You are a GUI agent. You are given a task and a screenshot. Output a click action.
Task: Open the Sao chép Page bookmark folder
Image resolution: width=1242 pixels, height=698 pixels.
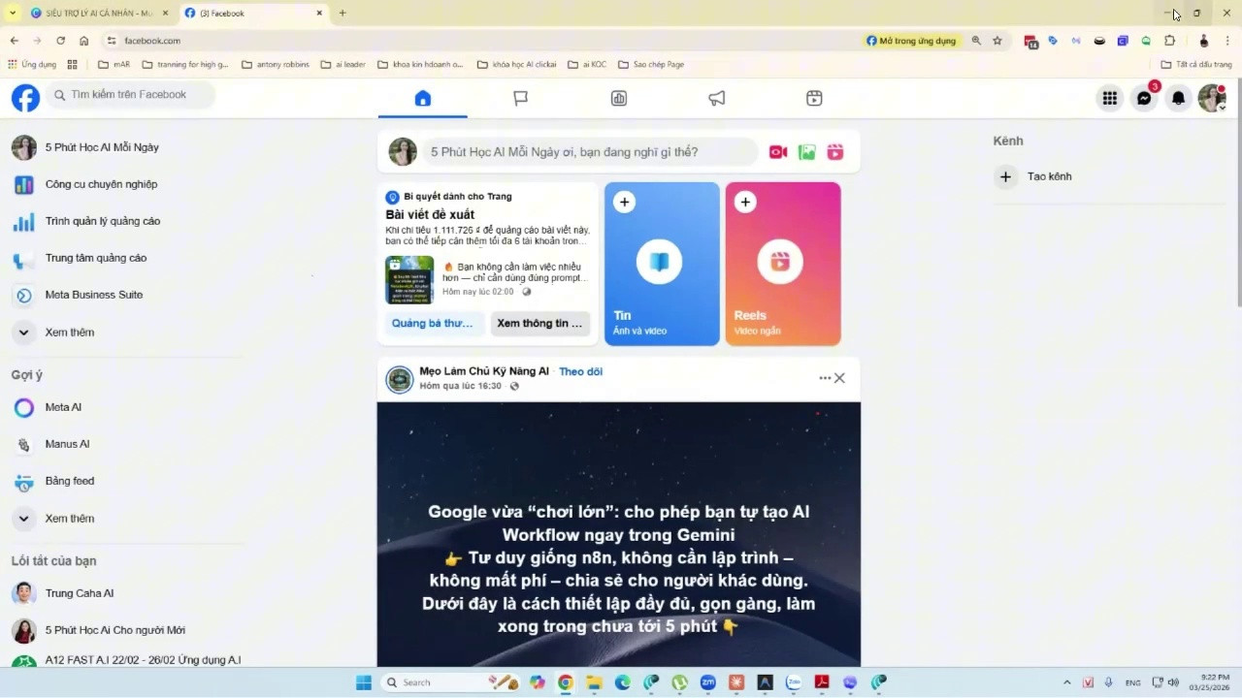(651, 65)
